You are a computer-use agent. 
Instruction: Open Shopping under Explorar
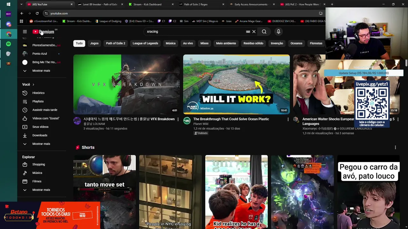coord(38,164)
